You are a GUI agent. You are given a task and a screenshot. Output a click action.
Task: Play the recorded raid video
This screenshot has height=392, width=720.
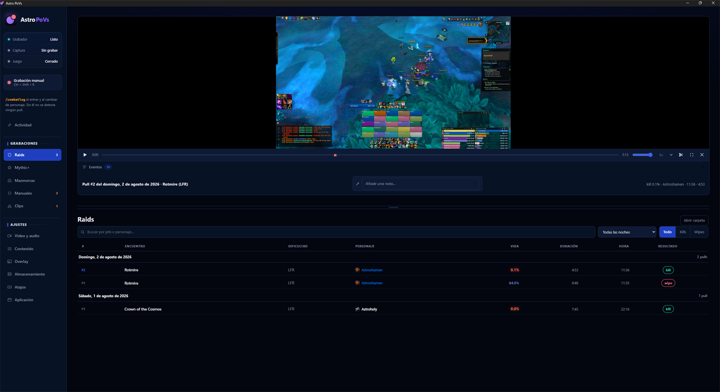coord(85,155)
